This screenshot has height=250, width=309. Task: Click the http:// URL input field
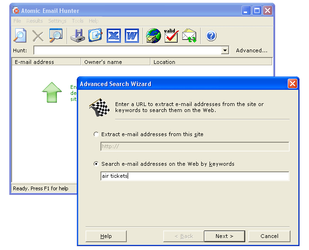[195, 146]
